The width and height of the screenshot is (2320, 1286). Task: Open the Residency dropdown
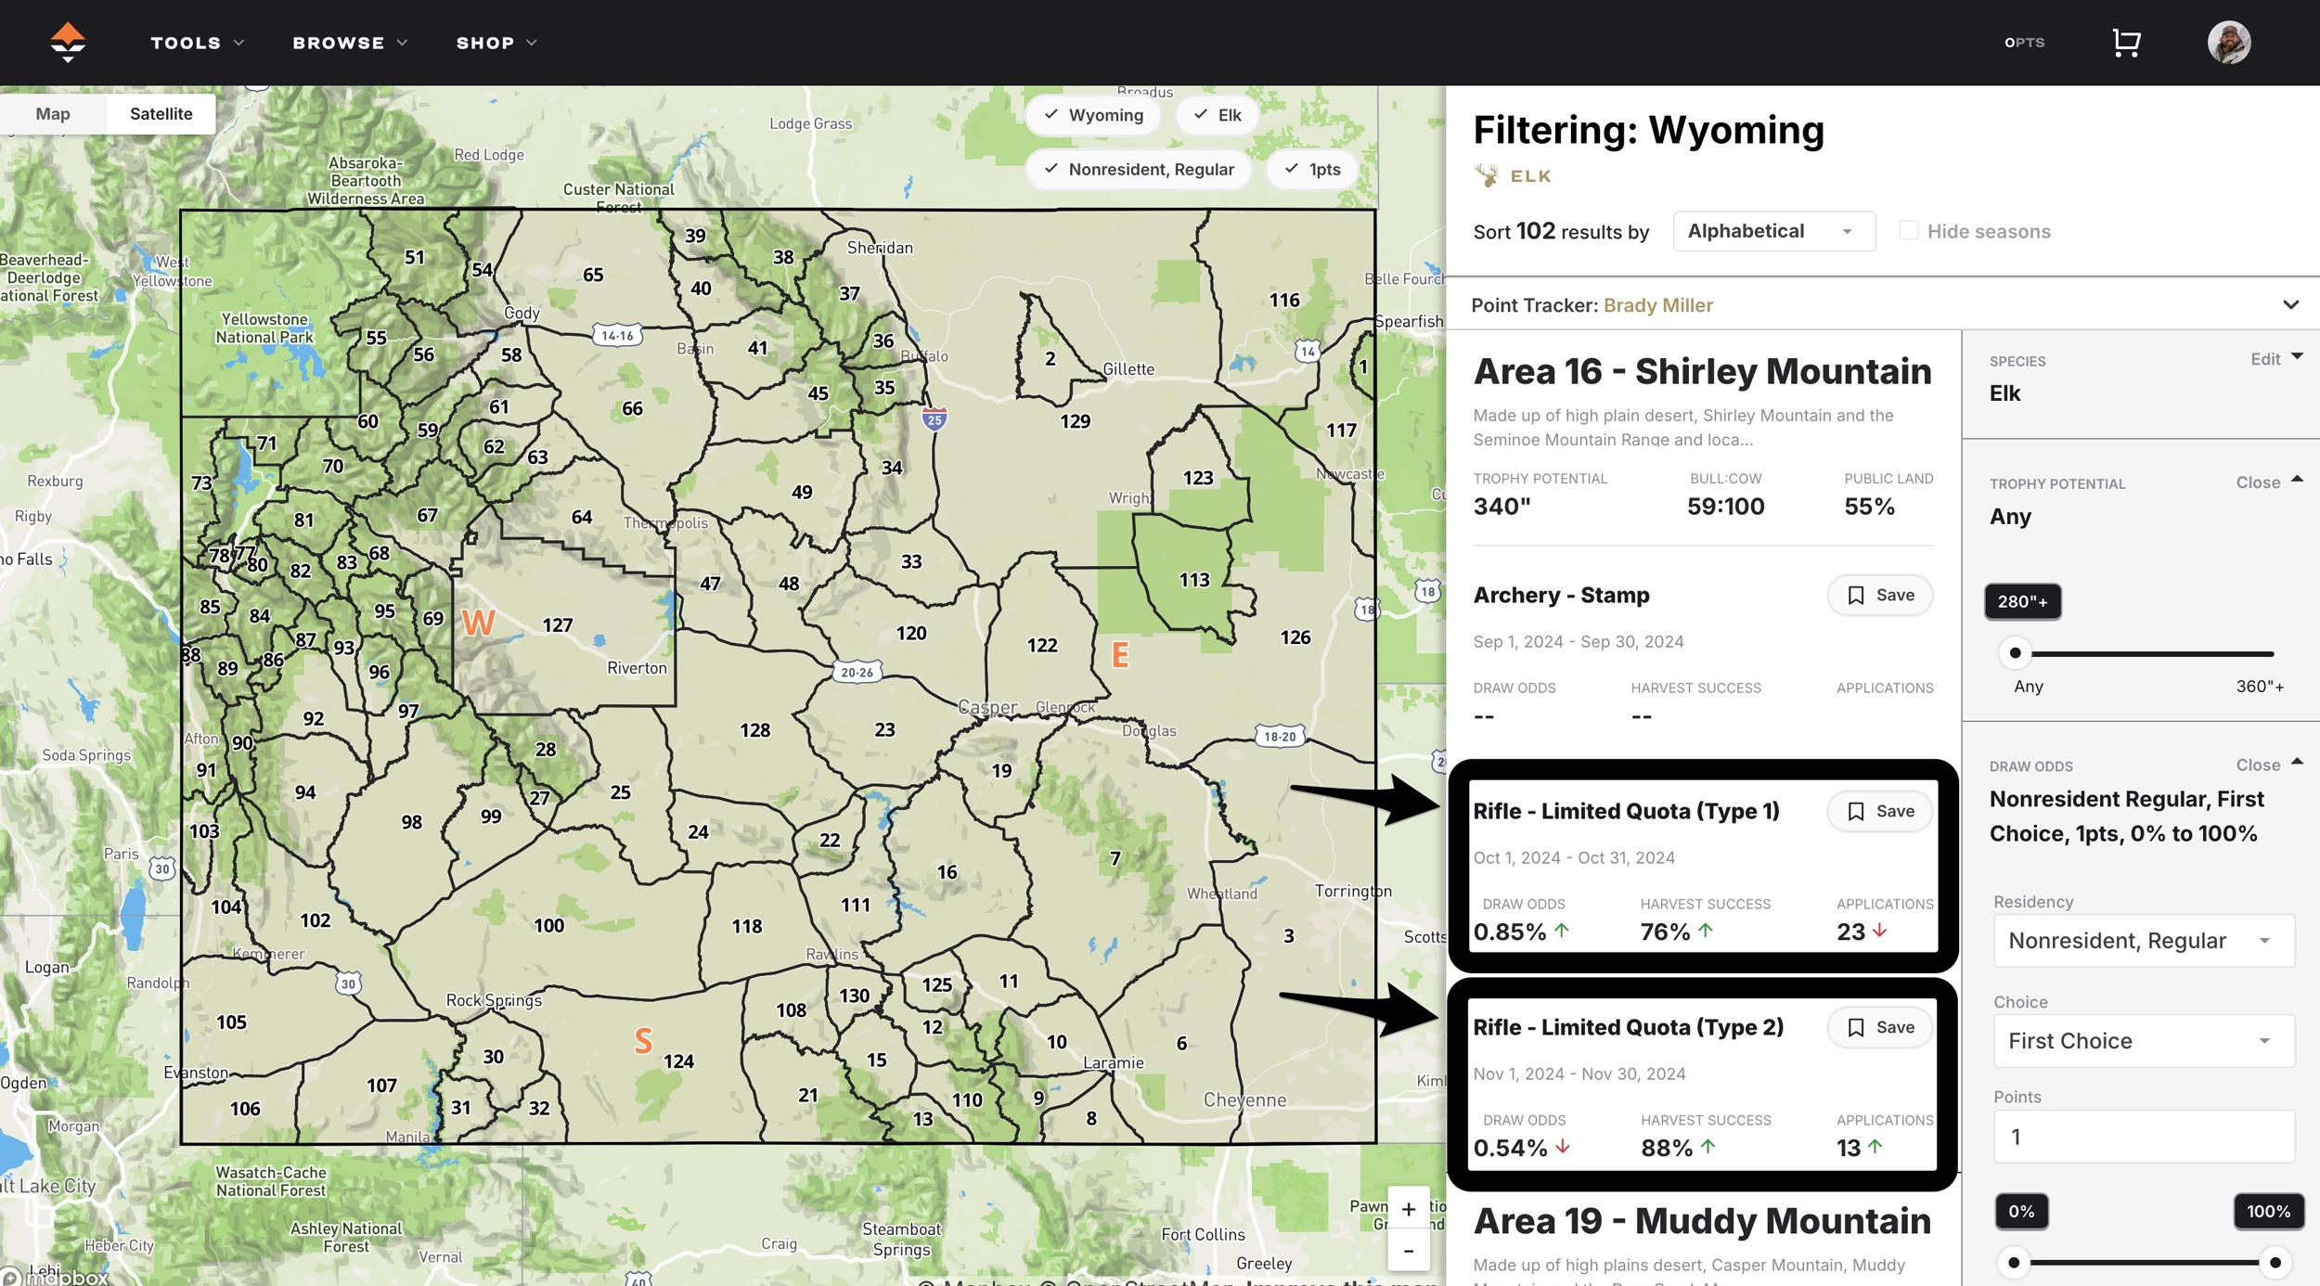tap(2143, 940)
